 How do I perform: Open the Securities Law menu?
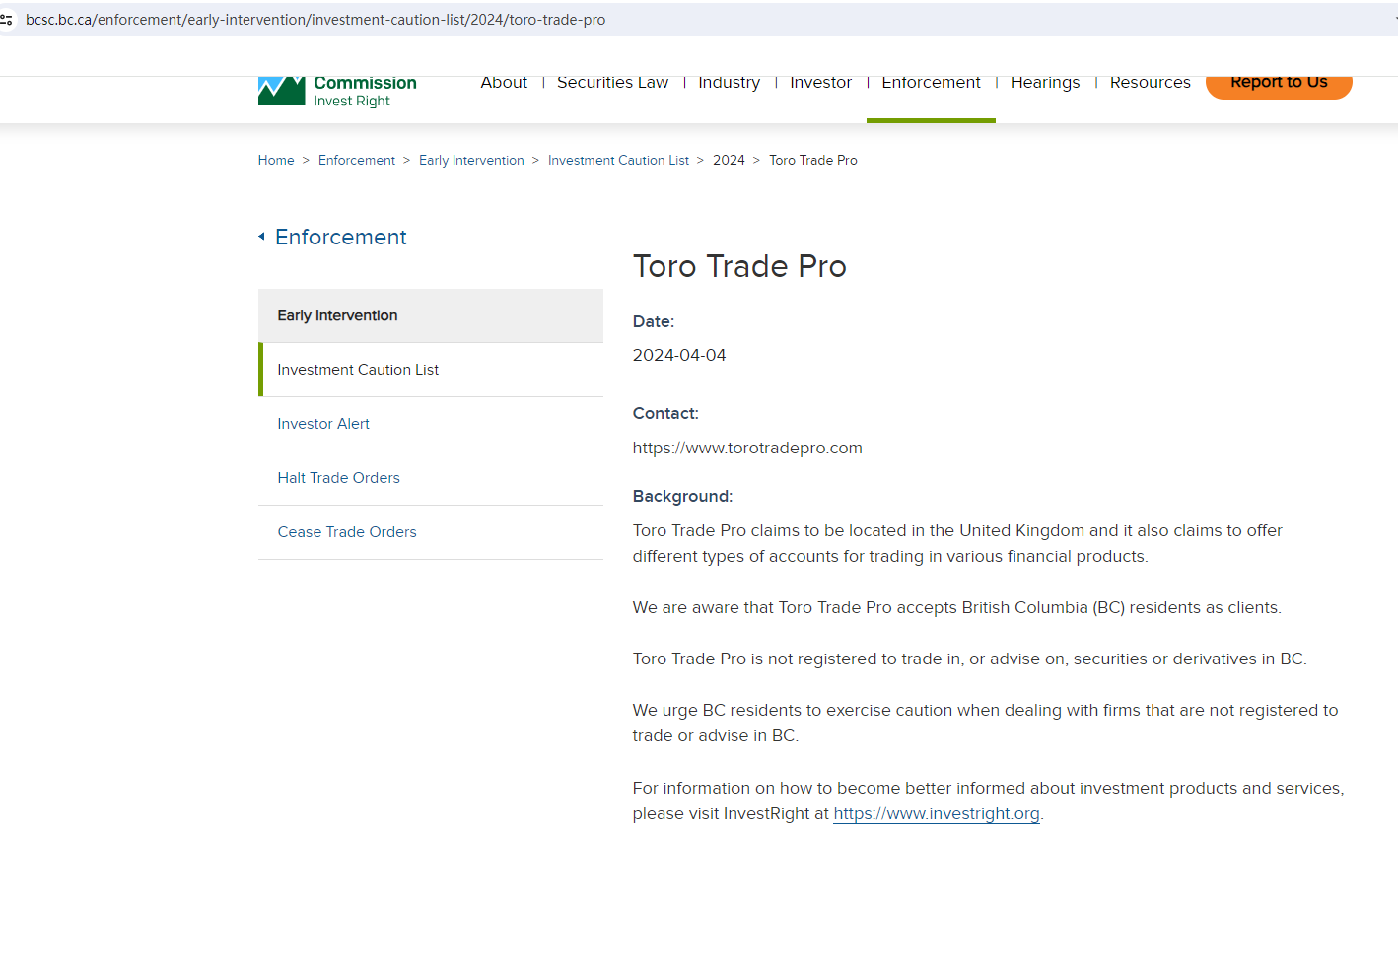[x=612, y=83]
